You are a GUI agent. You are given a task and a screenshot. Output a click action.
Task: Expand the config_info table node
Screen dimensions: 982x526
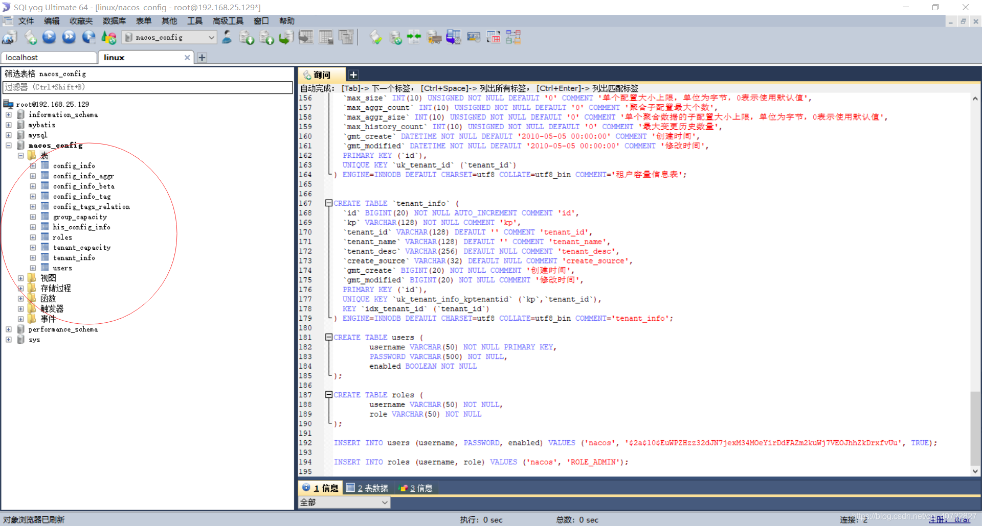[x=33, y=166]
